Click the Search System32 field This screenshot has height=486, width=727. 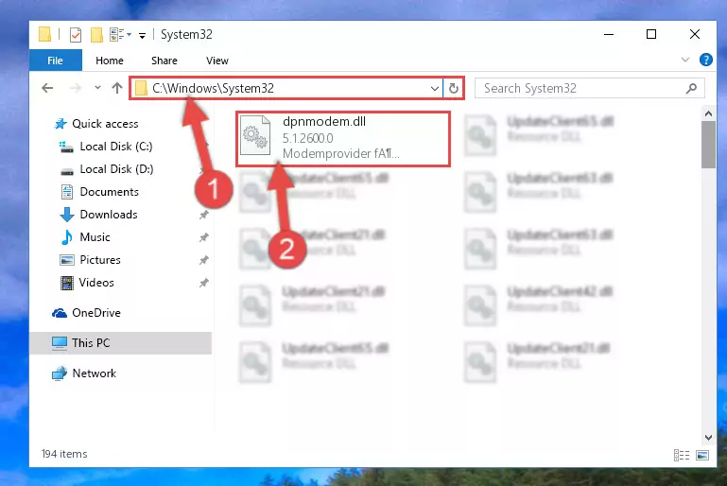tap(589, 88)
